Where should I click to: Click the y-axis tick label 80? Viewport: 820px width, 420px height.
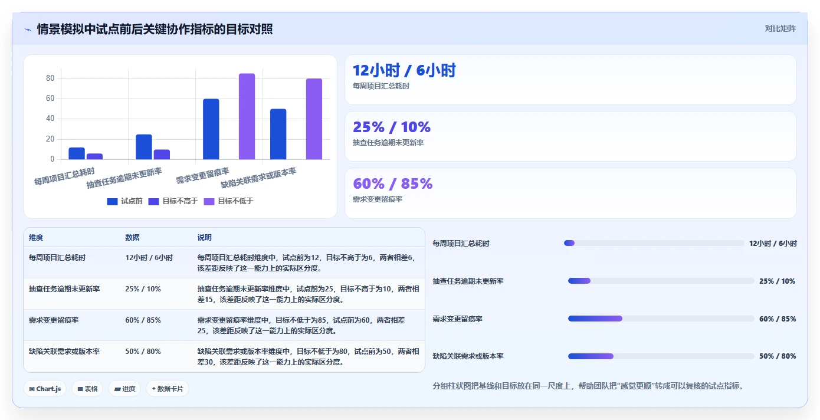[50, 78]
